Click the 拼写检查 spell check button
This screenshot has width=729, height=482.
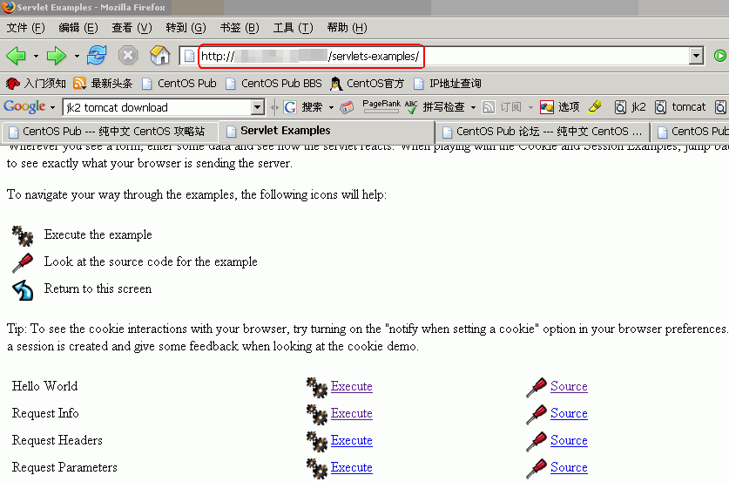(435, 107)
